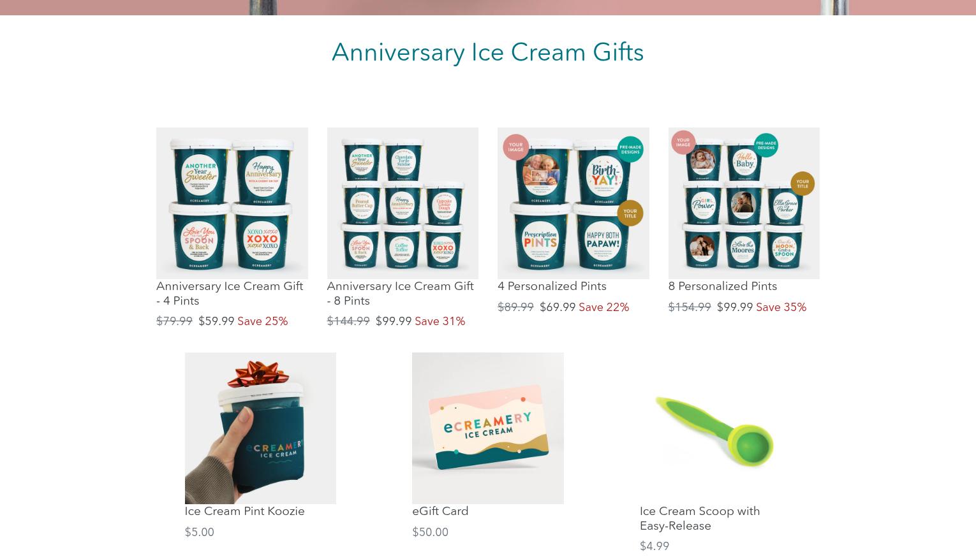Click the 4 Personalized Pints title

(x=552, y=286)
